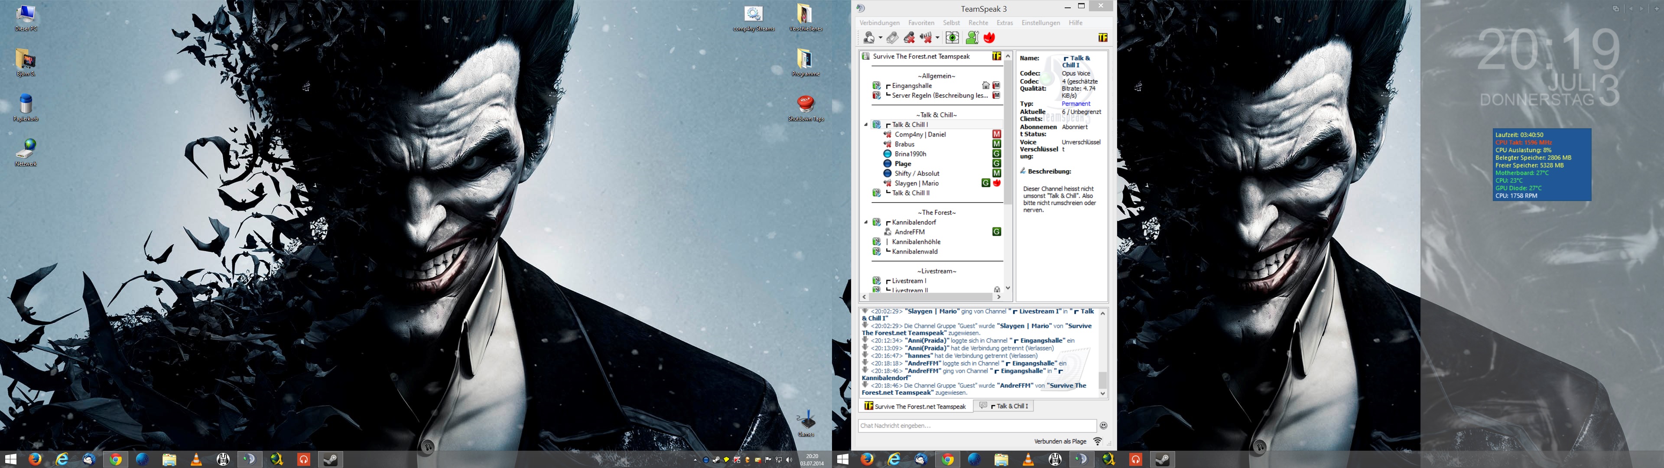Open the Einstellungen menu
Screen dimensions: 1664x468
coord(1040,23)
